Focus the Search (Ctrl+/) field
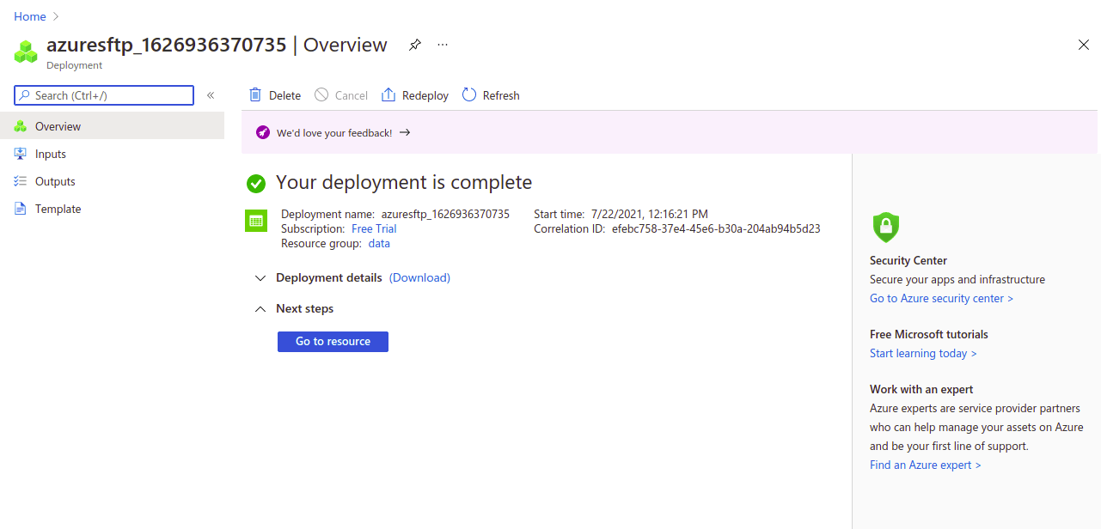 pyautogui.click(x=104, y=95)
